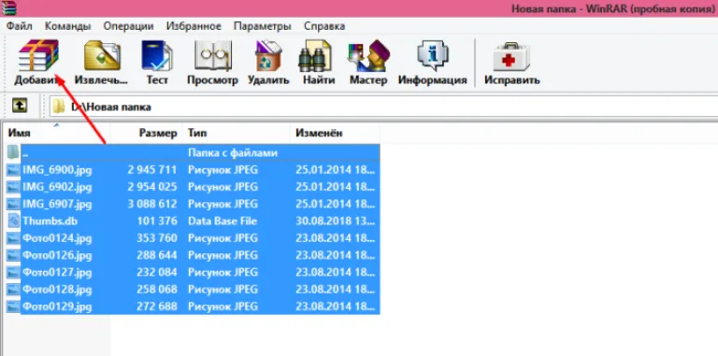Image resolution: width=718 pixels, height=356 pixels.
Task: Select file name Thumbs.db
Action: 50,221
